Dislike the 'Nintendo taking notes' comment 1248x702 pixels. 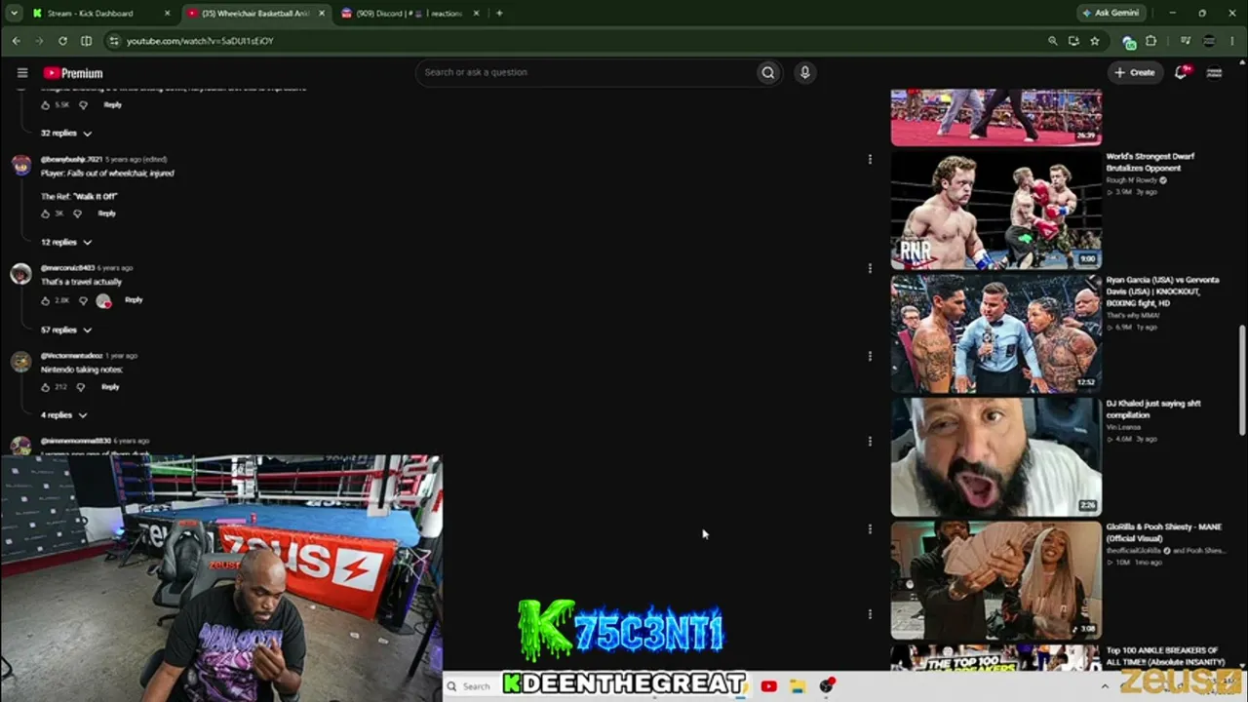coord(80,387)
